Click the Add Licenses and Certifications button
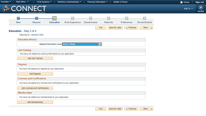Image resolution: width=206 pixels, height=116 pixels. [x=35, y=88]
